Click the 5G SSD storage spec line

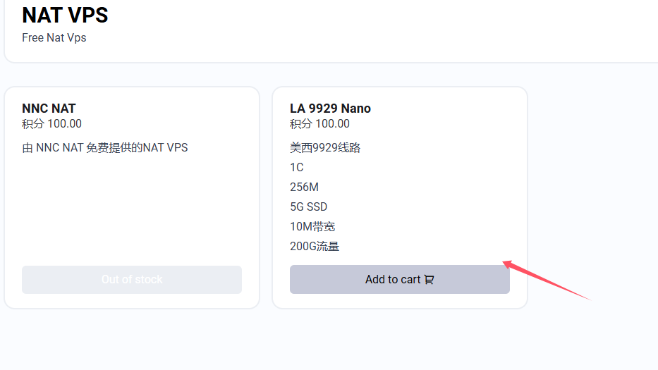coord(308,206)
